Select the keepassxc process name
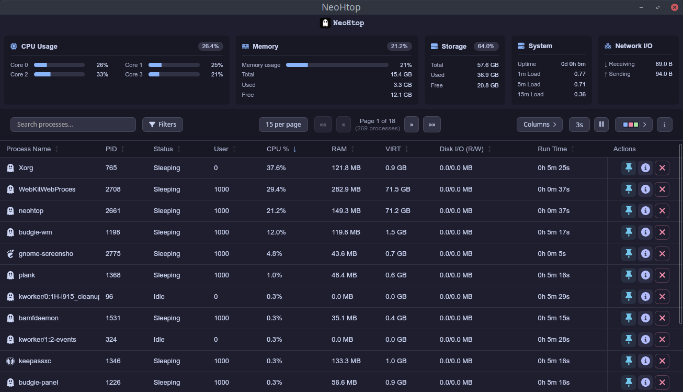This screenshot has width=683, height=392. click(x=35, y=361)
